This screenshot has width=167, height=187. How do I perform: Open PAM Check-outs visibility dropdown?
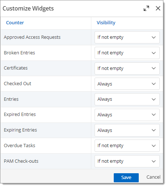[x=127, y=161]
